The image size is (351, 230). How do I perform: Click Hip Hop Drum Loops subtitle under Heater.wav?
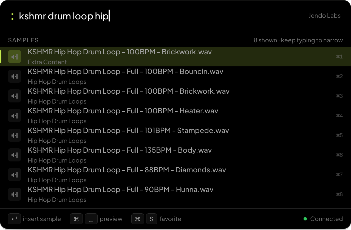57,121
